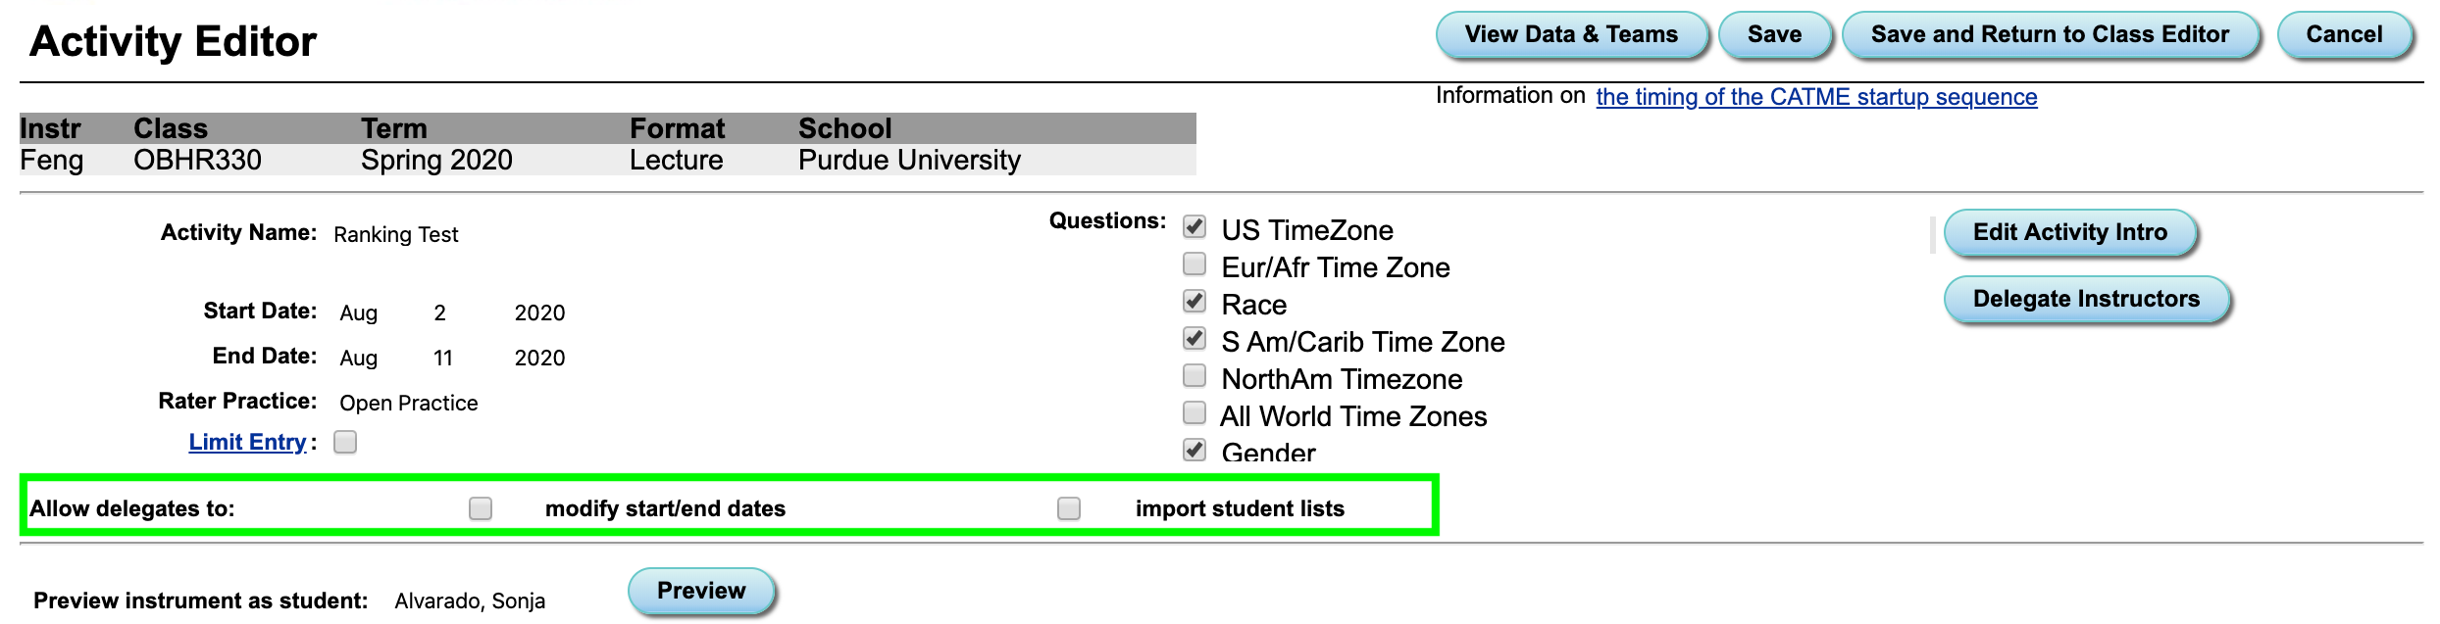Enable the All World Time Zones question
Viewport: 2440px width, 624px height.
click(x=1194, y=412)
